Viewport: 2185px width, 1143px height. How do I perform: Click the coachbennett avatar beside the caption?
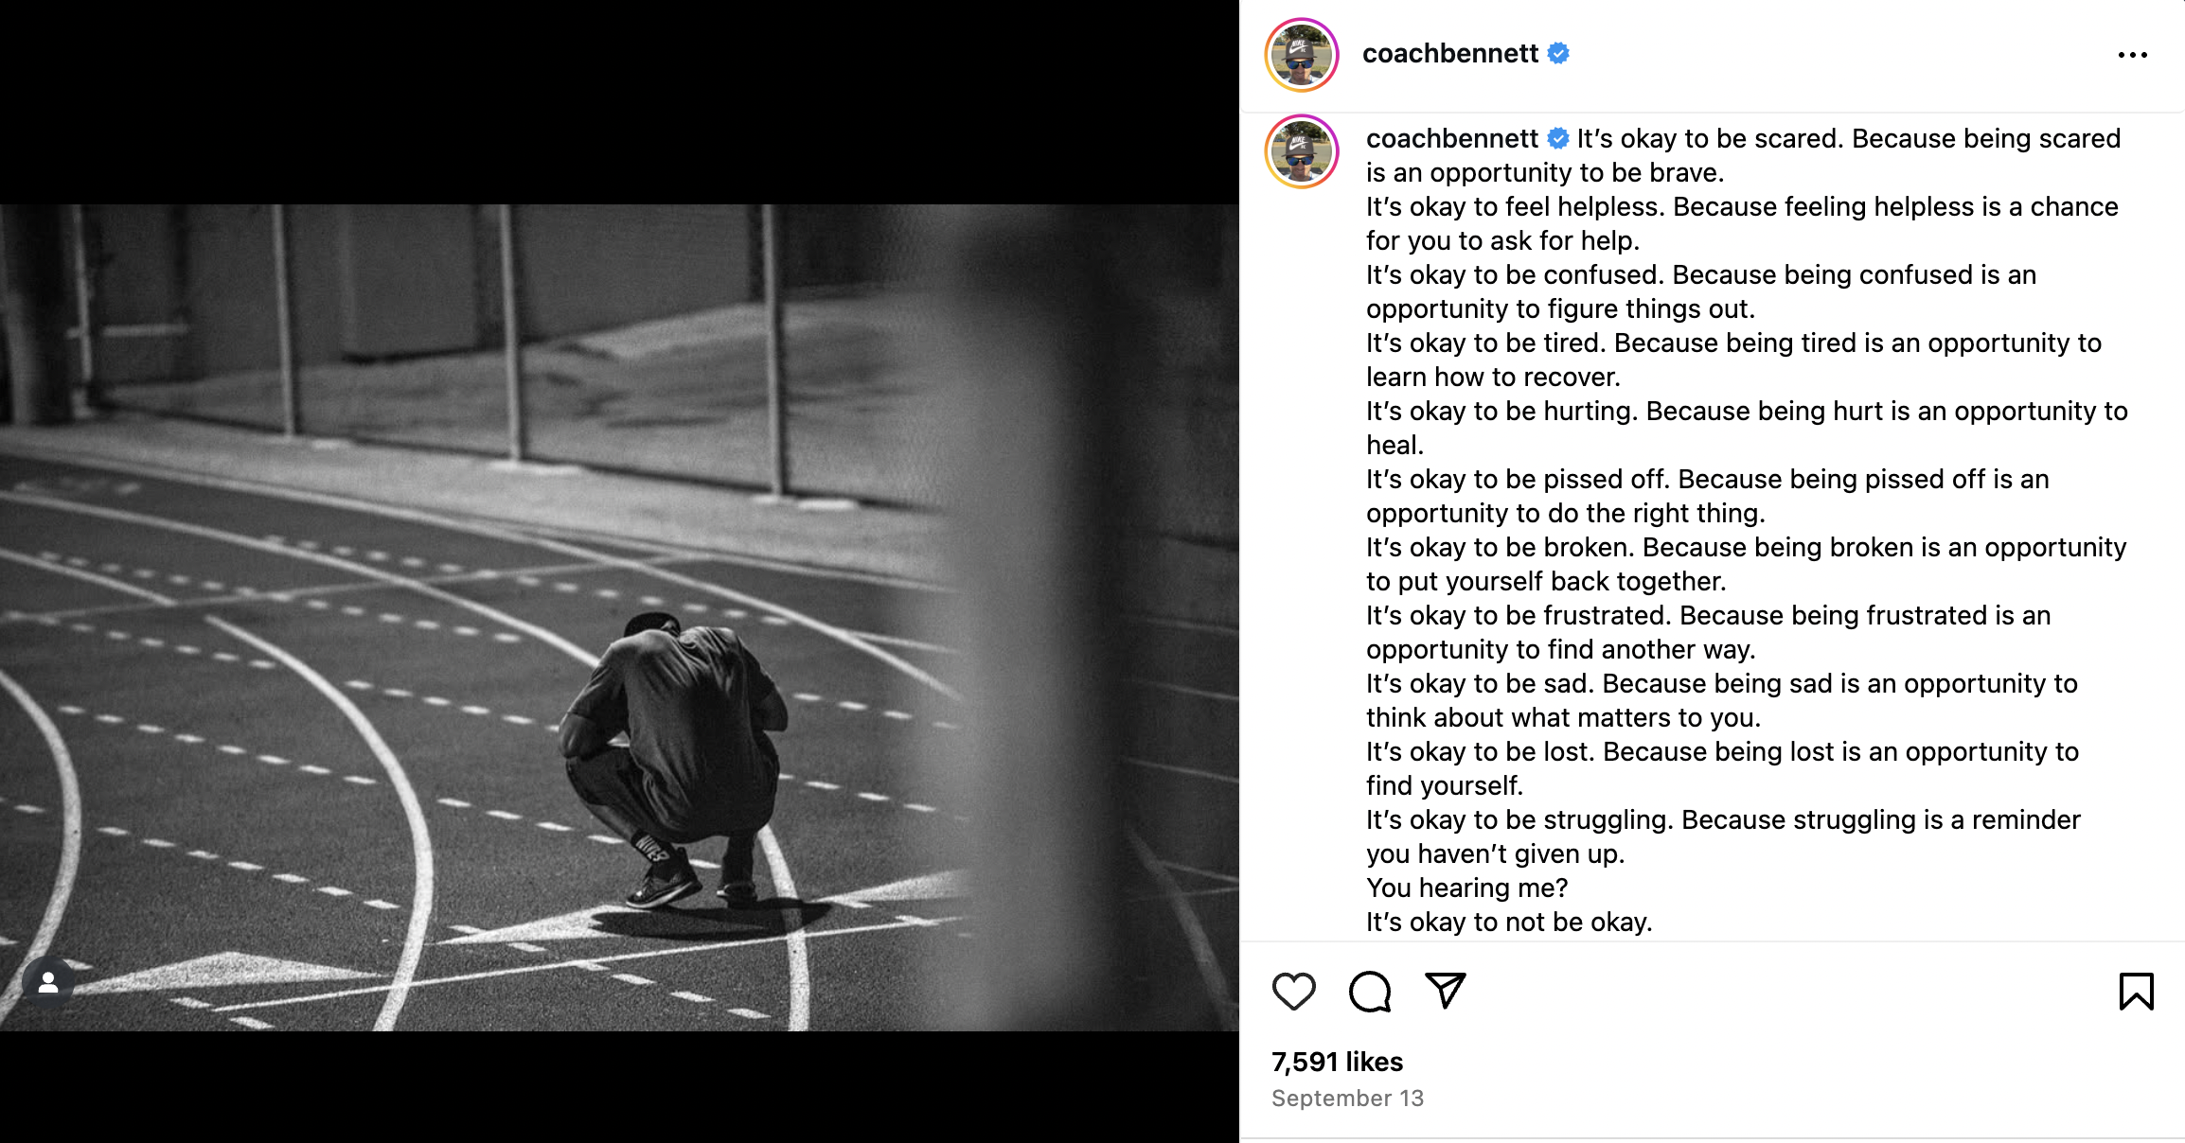pyautogui.click(x=1301, y=151)
